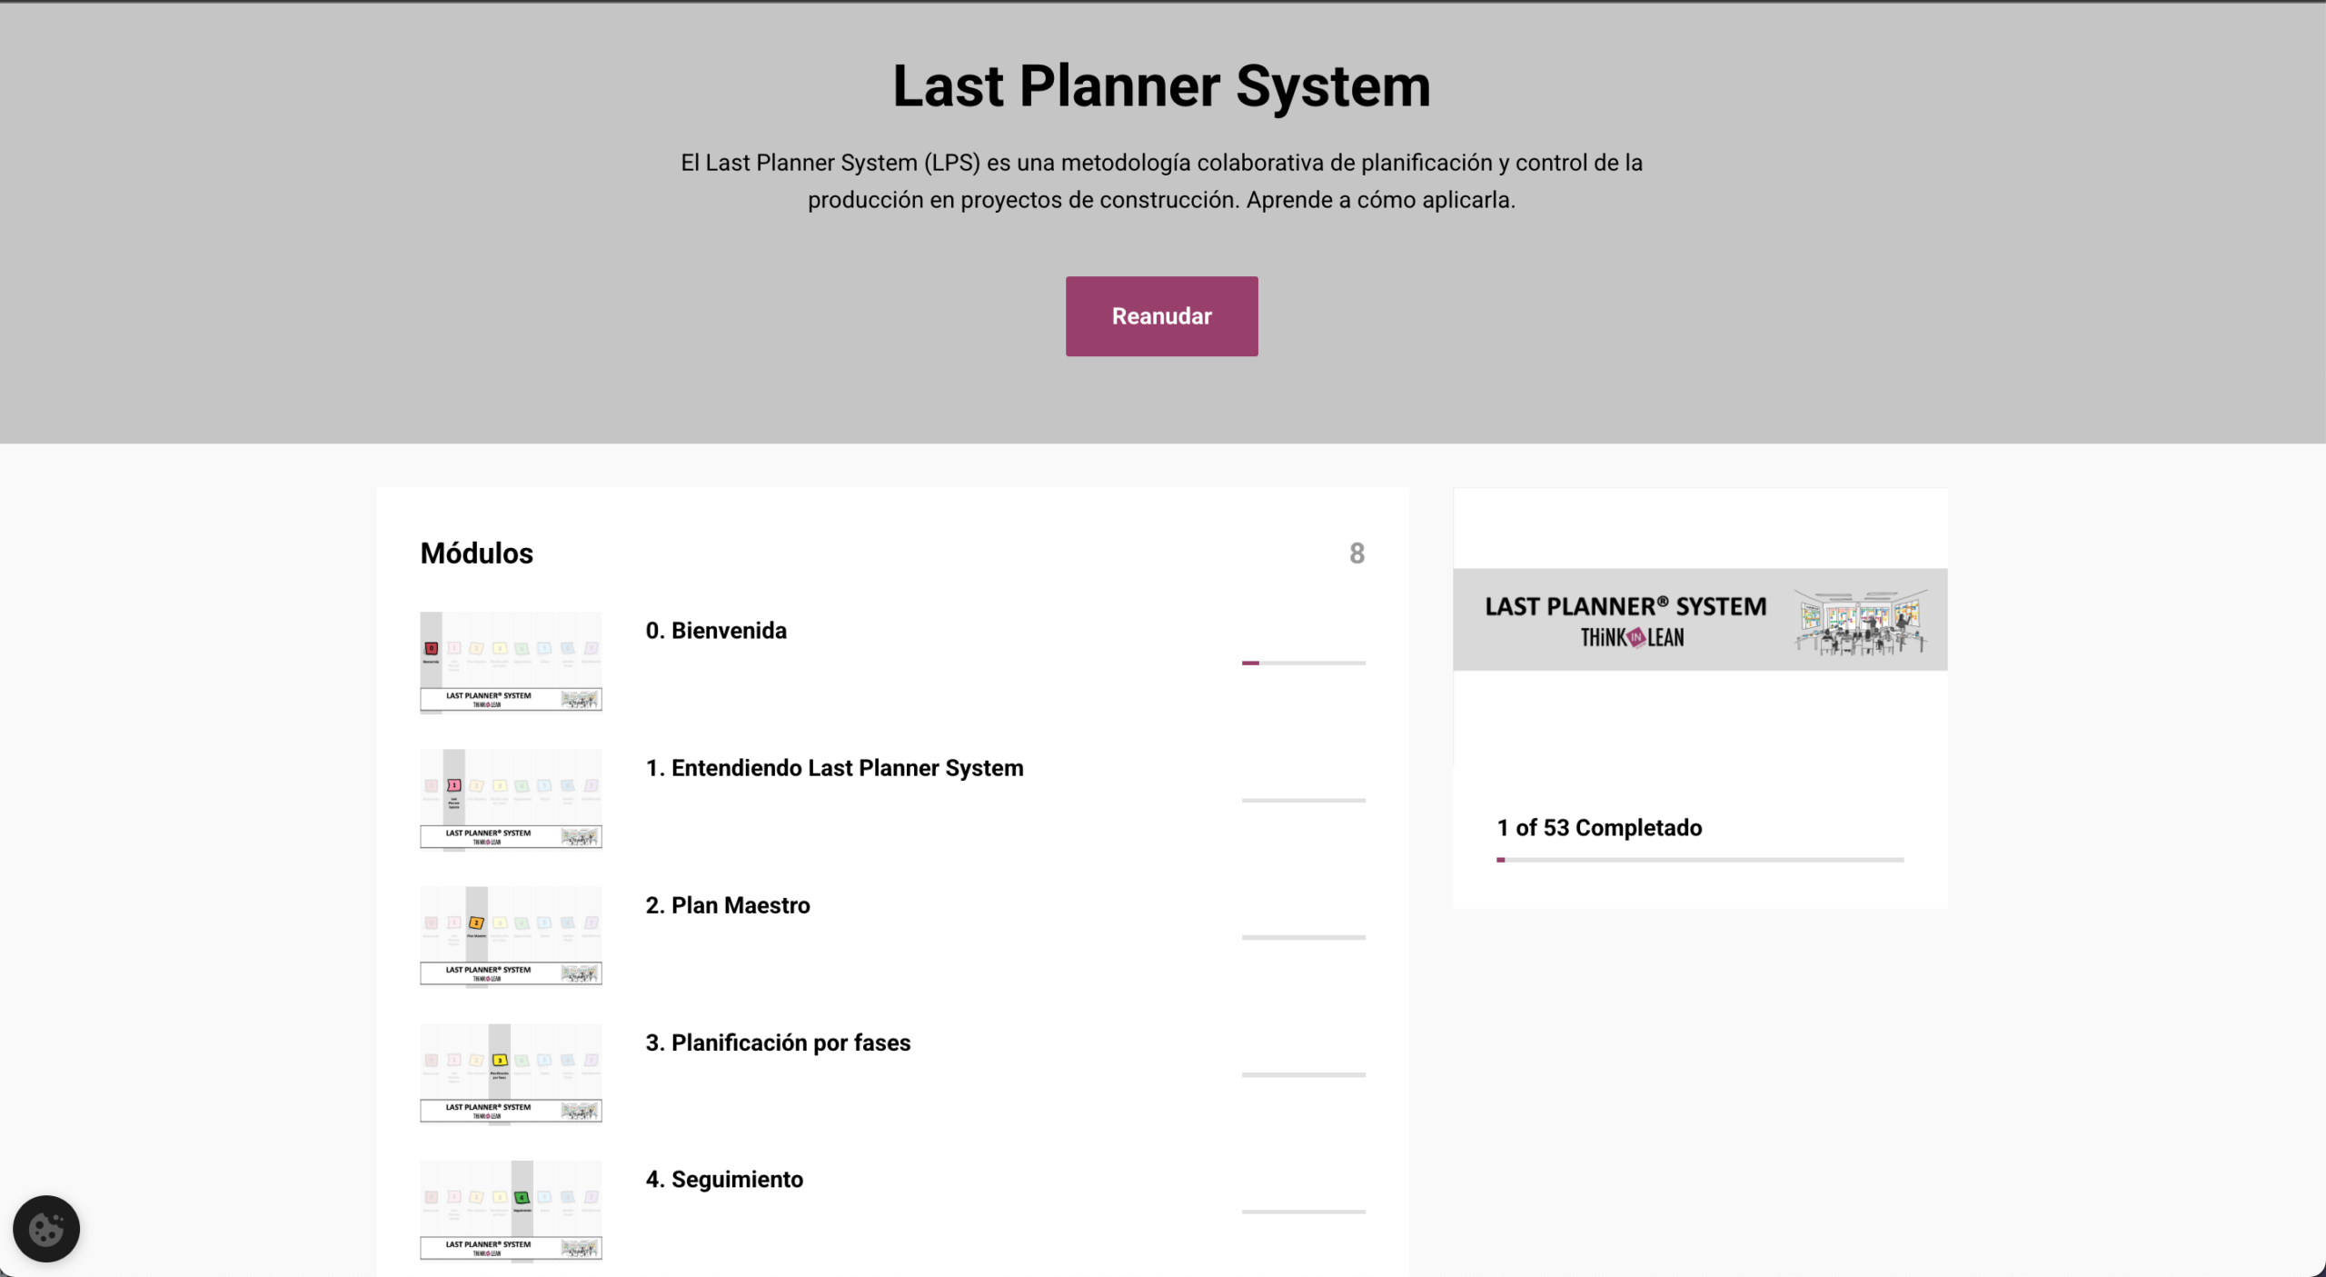Click the Bienvenida module progress bar
This screenshot has width=2326, height=1277.
point(1303,663)
